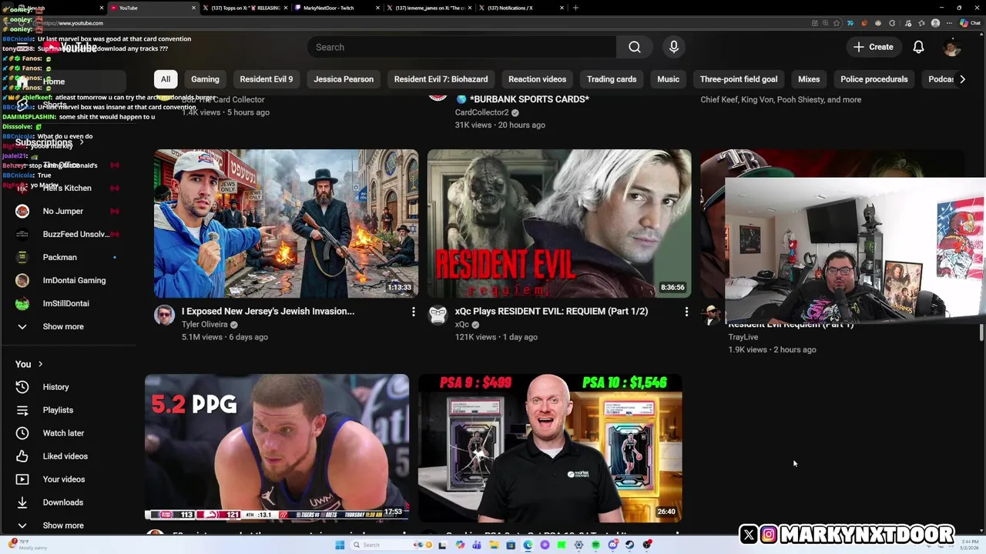Screen dimensions: 986x554
Task: Switch to MarkyNextDoor Twitch browser tab
Action: tap(336, 8)
